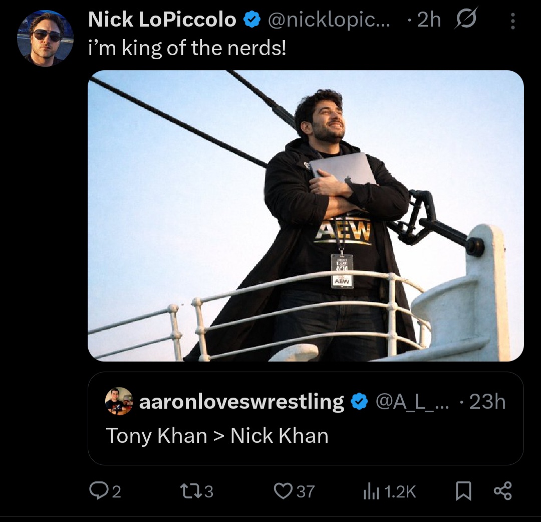This screenshot has width=541, height=522.
Task: Click the verified badge next to aaronloveswrestling
Action: coord(358,402)
